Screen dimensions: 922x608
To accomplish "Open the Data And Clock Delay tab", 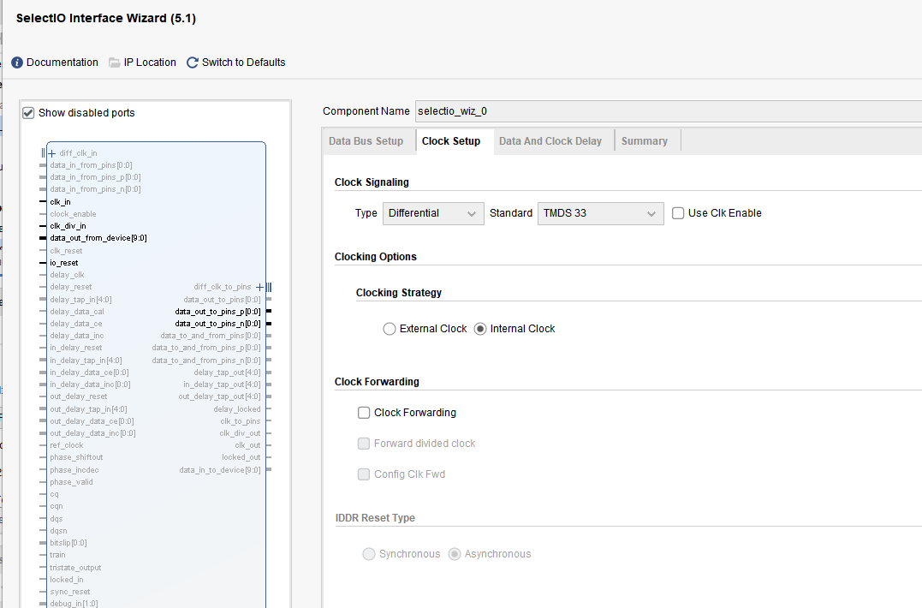I will click(x=550, y=141).
